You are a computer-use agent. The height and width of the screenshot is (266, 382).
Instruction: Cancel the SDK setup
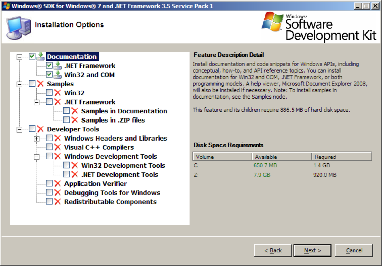tap(354, 250)
